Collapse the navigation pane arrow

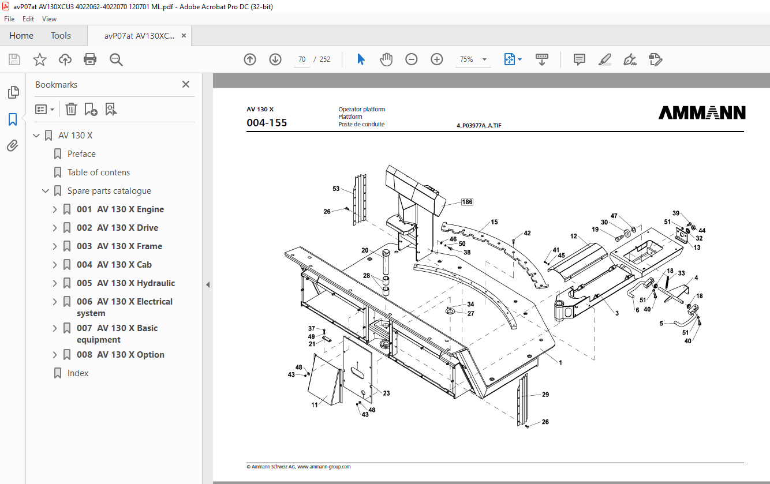pos(208,284)
